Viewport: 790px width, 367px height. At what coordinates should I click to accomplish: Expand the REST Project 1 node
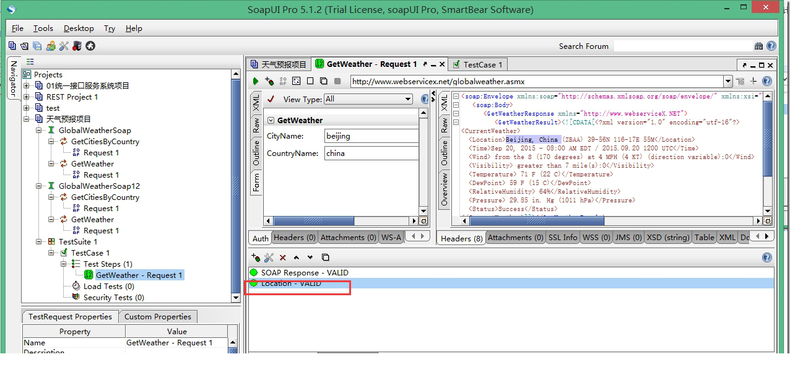point(27,97)
